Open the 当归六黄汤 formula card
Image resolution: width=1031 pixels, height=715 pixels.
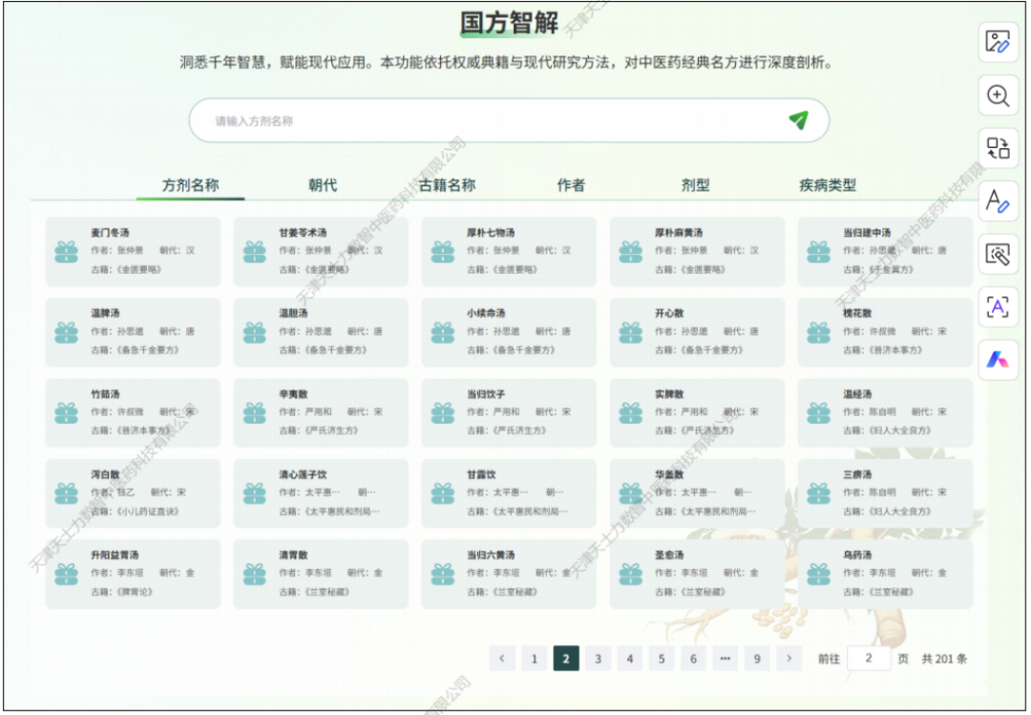(509, 574)
